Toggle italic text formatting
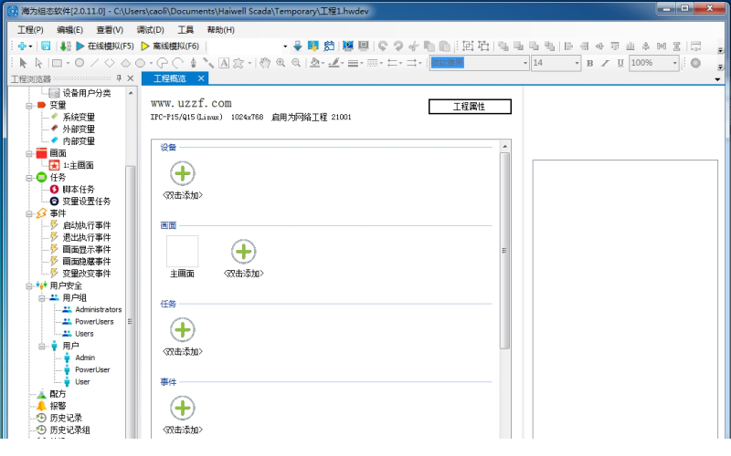The image size is (731, 456). (605, 63)
